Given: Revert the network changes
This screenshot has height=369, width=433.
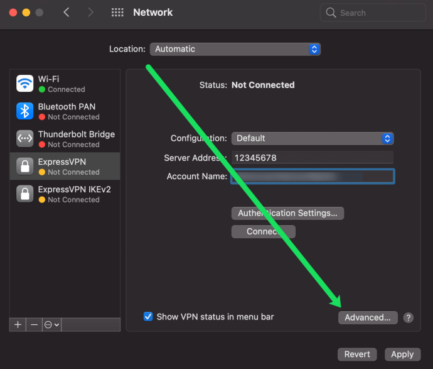Looking at the screenshot, I should tap(357, 355).
